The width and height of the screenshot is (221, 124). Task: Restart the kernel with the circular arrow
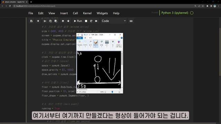pyautogui.click(x=91, y=21)
